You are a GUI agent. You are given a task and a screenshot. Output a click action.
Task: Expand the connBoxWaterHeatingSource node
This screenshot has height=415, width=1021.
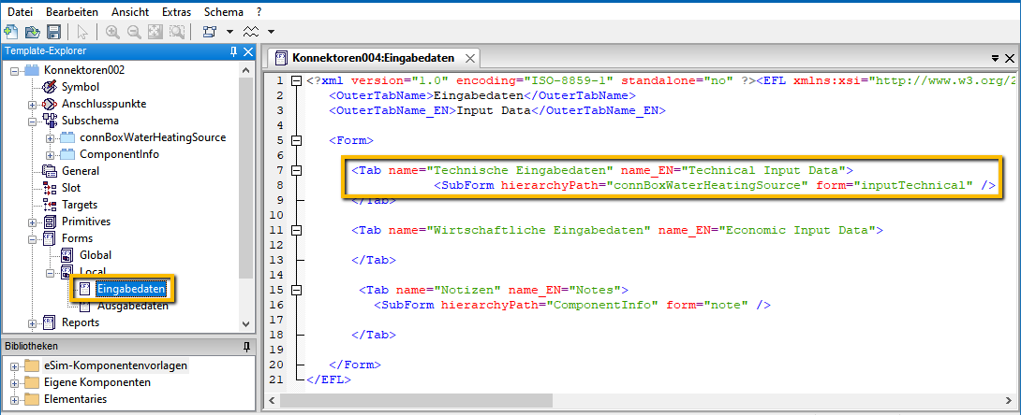pyautogui.click(x=51, y=137)
